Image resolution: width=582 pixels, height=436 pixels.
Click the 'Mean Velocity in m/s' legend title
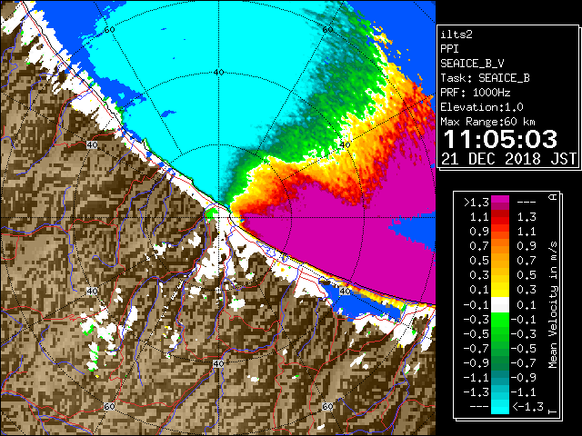553,305
